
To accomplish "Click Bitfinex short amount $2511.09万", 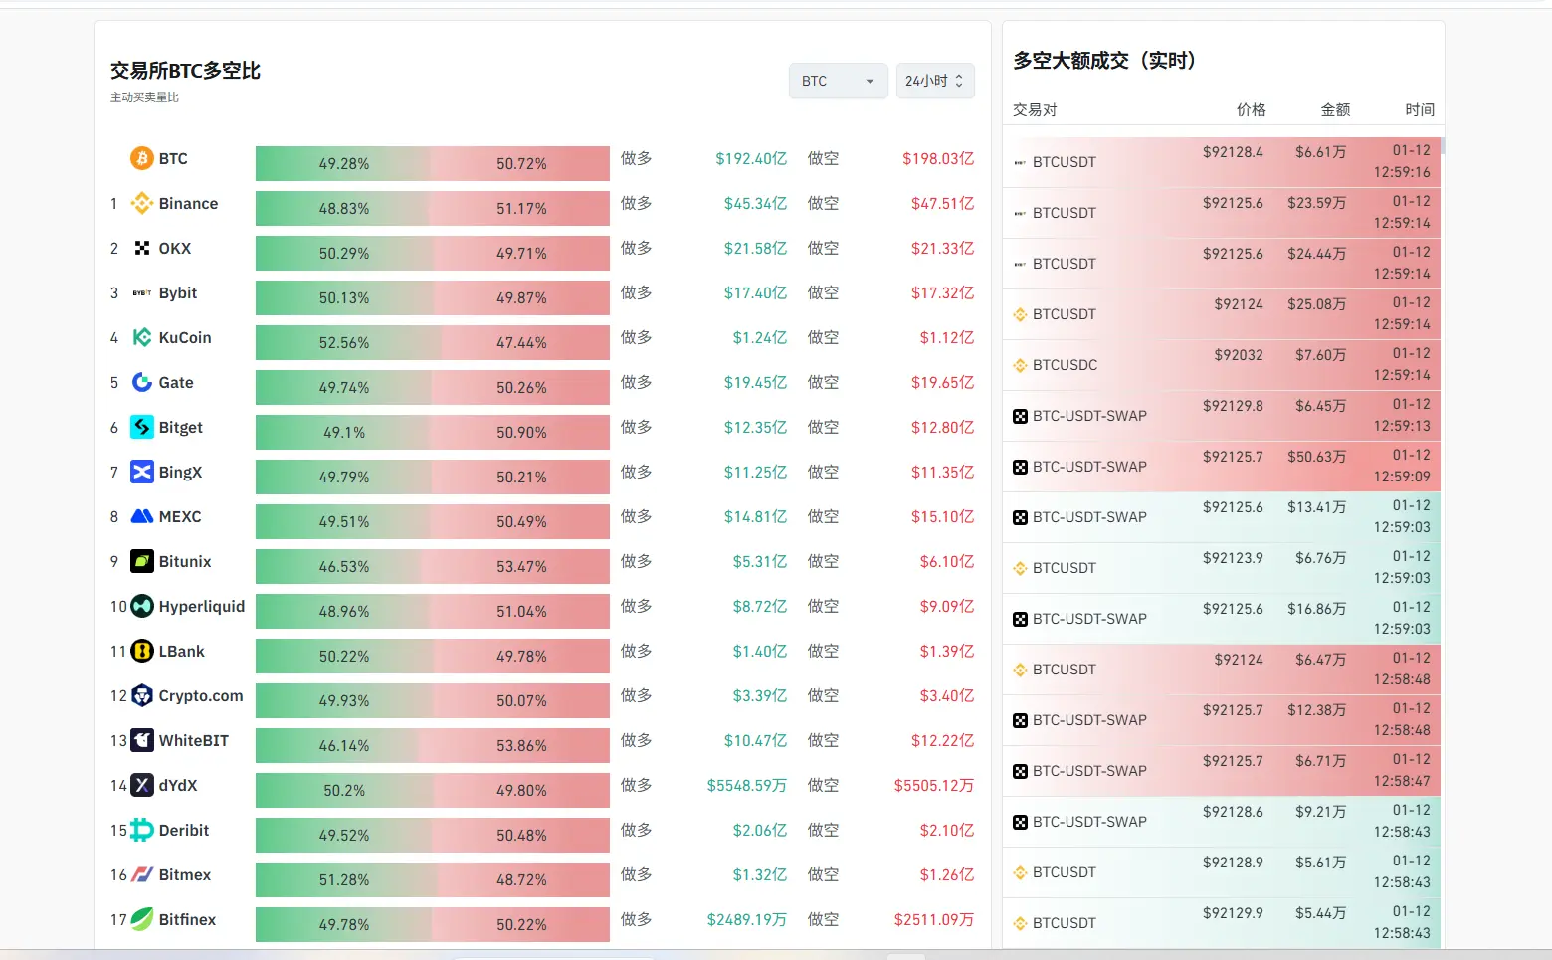I will [934, 919].
